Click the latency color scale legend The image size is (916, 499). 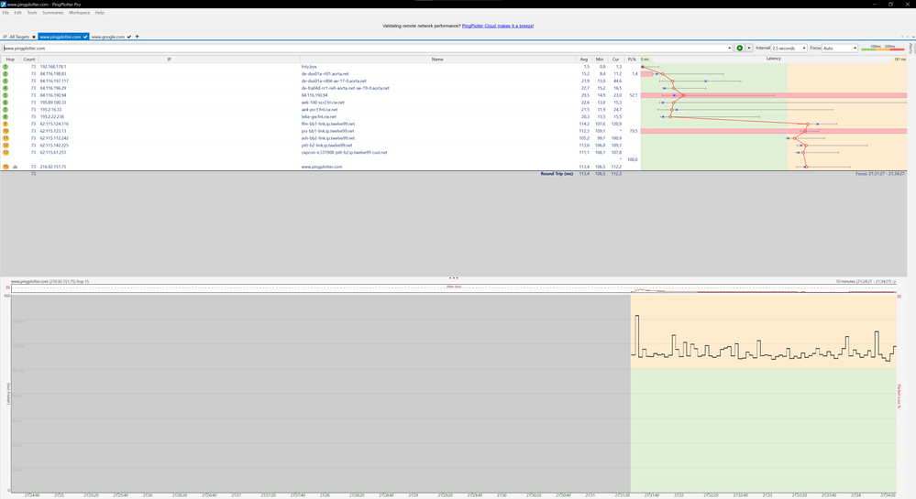tap(883, 48)
